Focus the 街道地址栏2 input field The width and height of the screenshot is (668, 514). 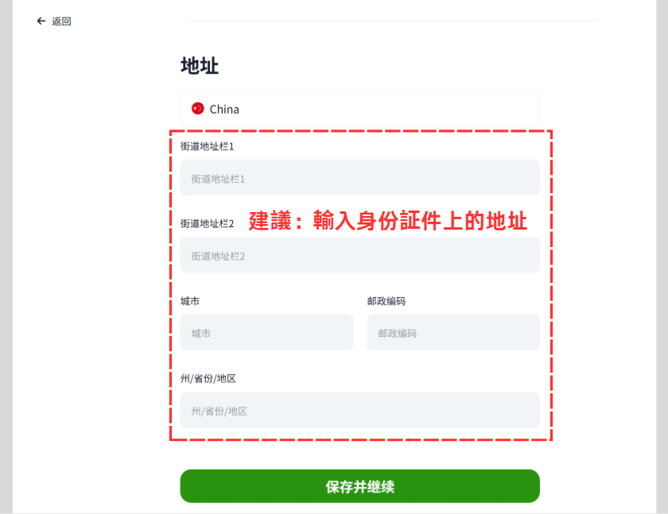click(x=360, y=255)
